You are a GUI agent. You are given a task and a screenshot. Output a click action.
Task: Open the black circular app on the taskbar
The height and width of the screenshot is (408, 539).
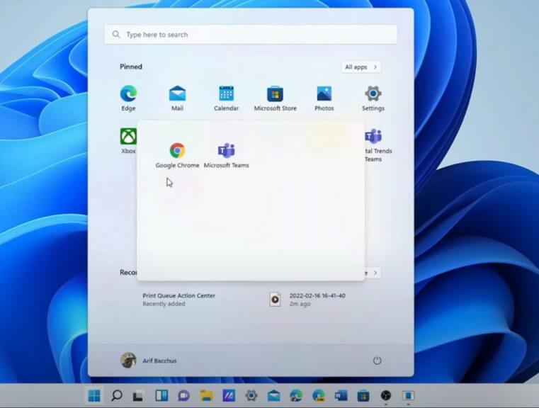coord(386,396)
